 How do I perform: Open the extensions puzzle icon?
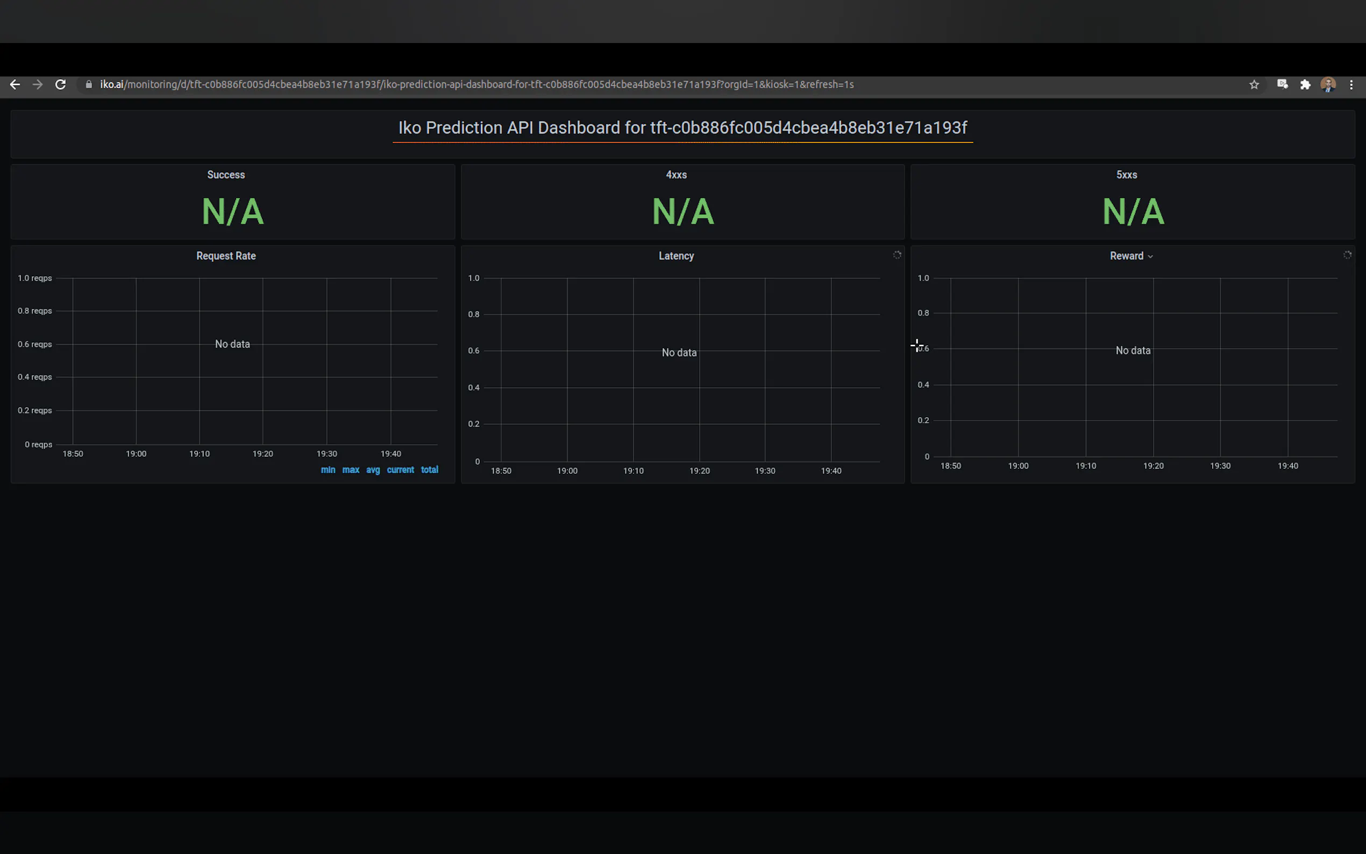click(1305, 85)
